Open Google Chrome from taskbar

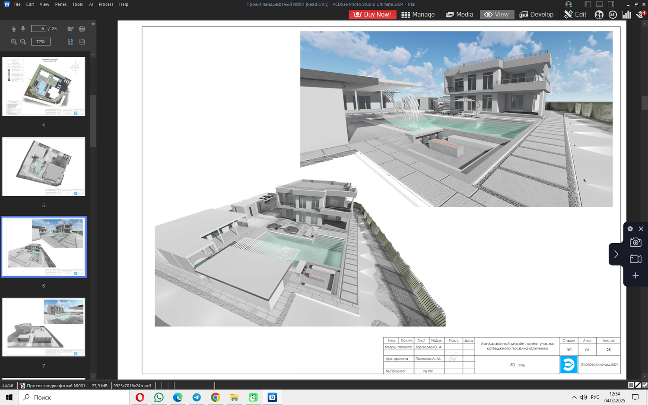216,397
